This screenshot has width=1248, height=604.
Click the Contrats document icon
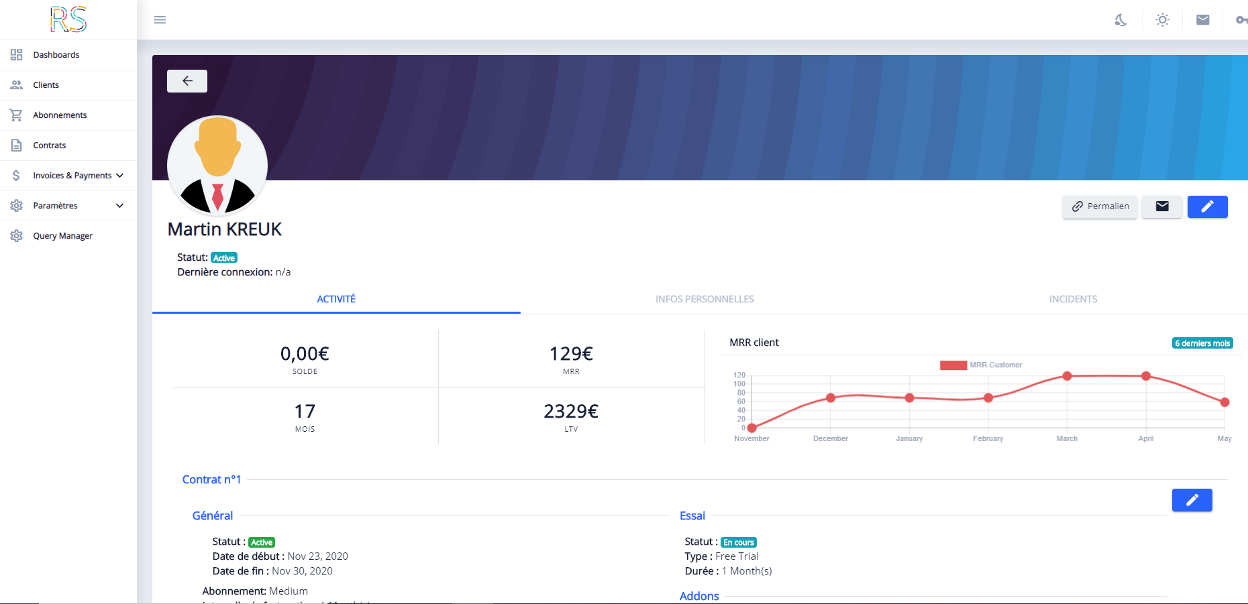coord(17,145)
